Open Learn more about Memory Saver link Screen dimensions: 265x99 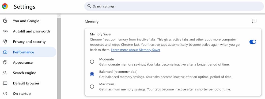[x=136, y=50]
